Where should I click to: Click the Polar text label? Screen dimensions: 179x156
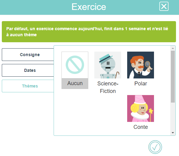click(x=140, y=84)
